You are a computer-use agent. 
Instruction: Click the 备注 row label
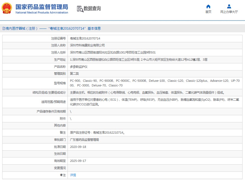63,133
